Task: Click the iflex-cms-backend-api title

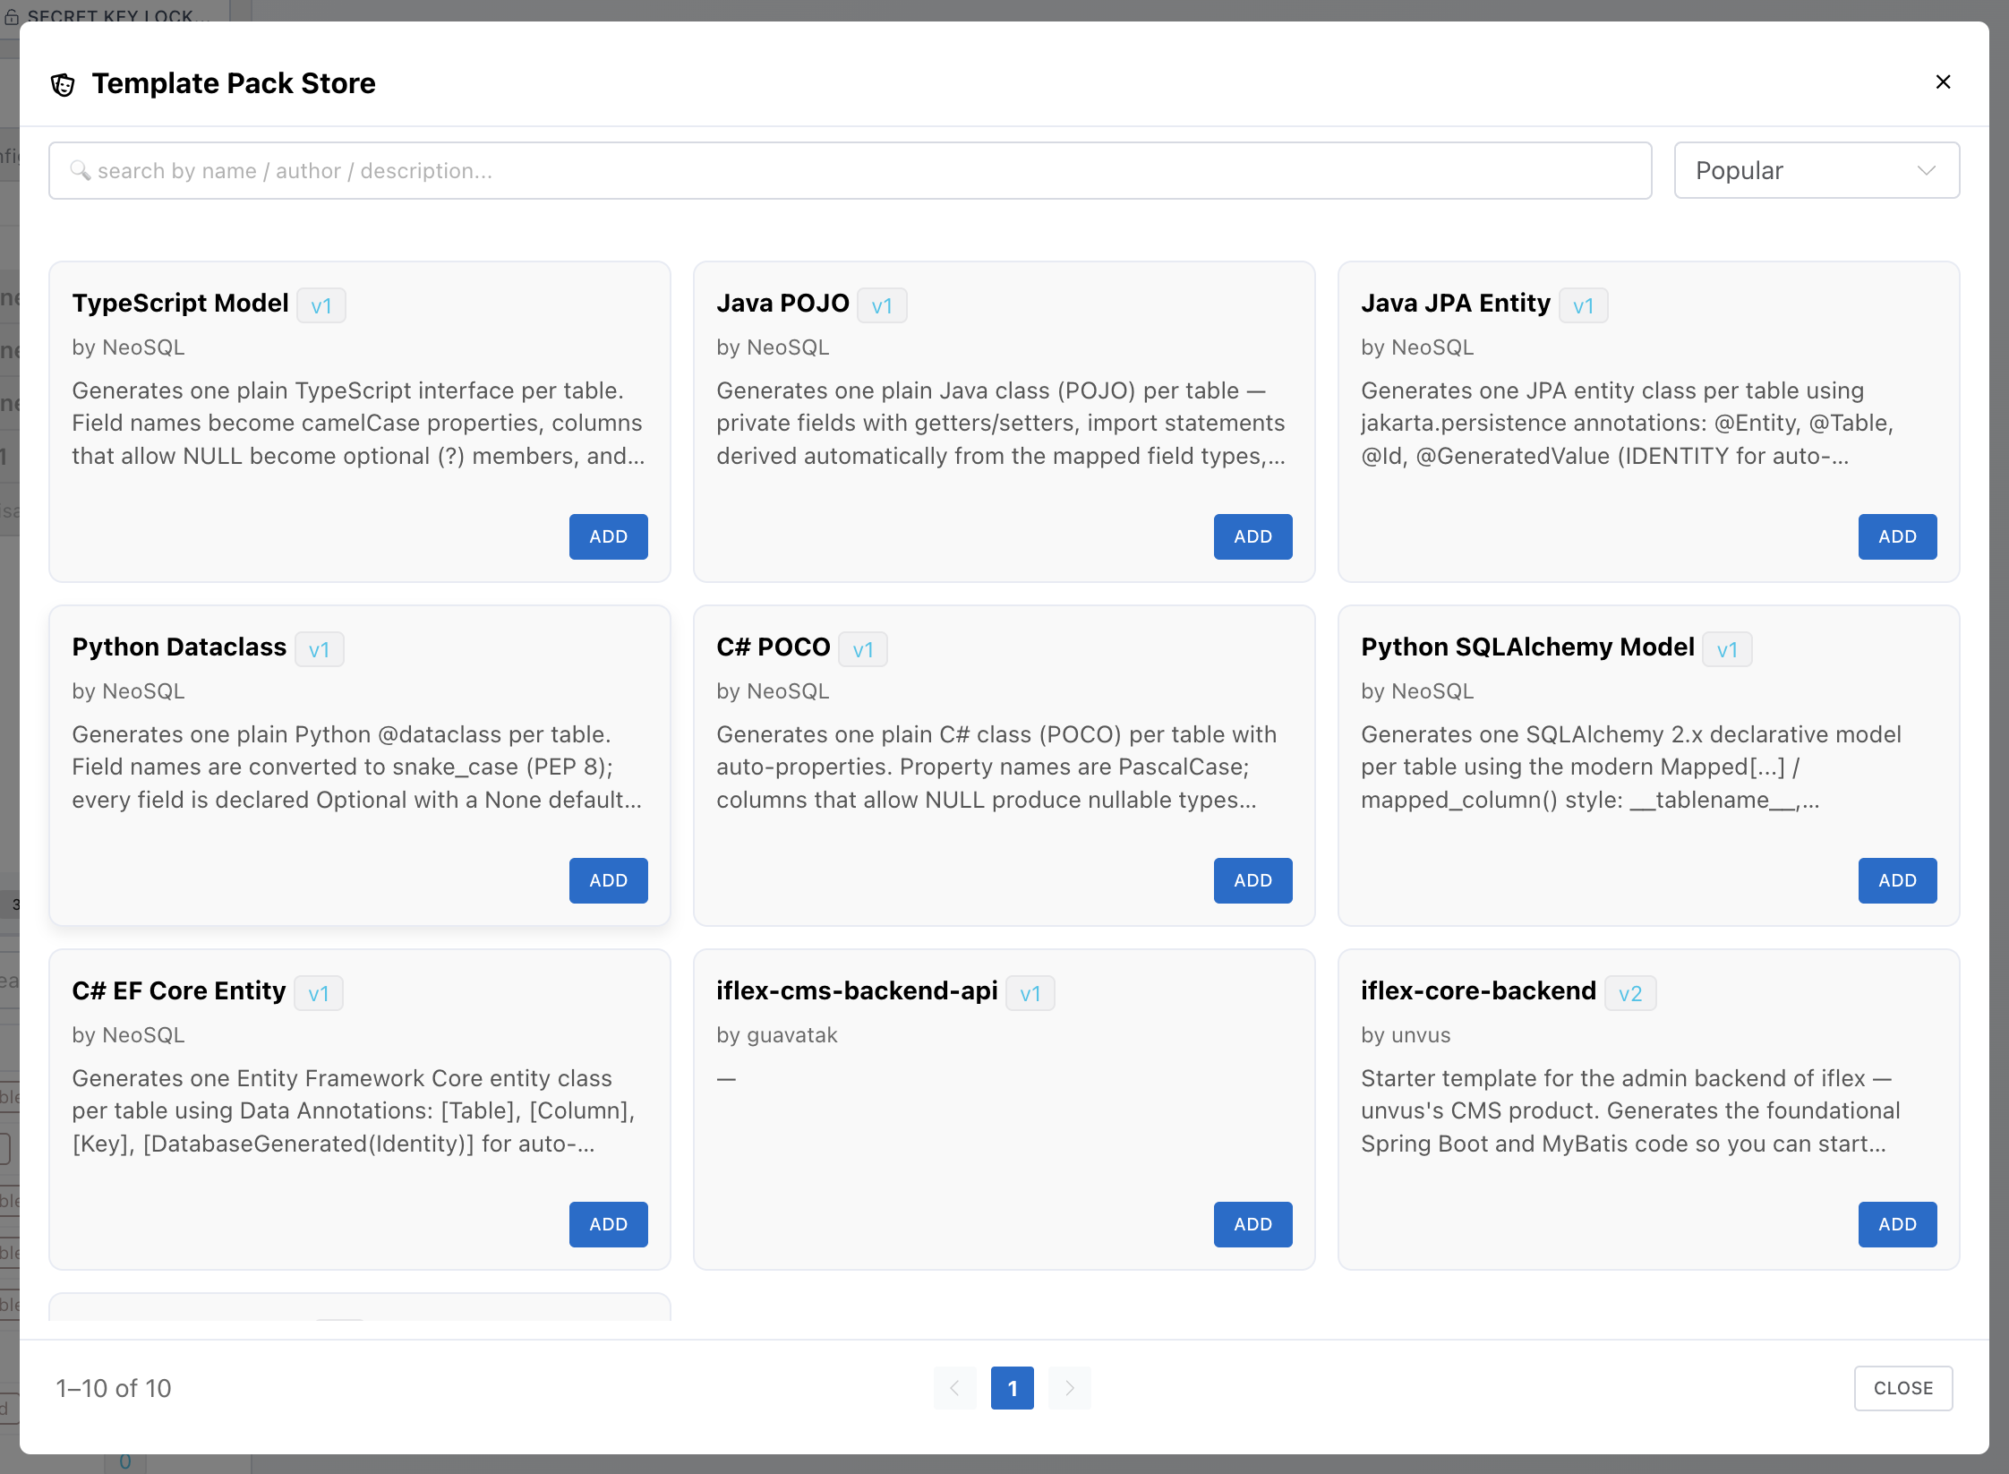Action: (x=857, y=991)
